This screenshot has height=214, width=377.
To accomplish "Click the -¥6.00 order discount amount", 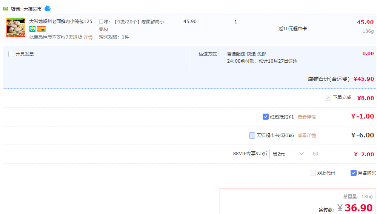I will pyautogui.click(x=364, y=98).
